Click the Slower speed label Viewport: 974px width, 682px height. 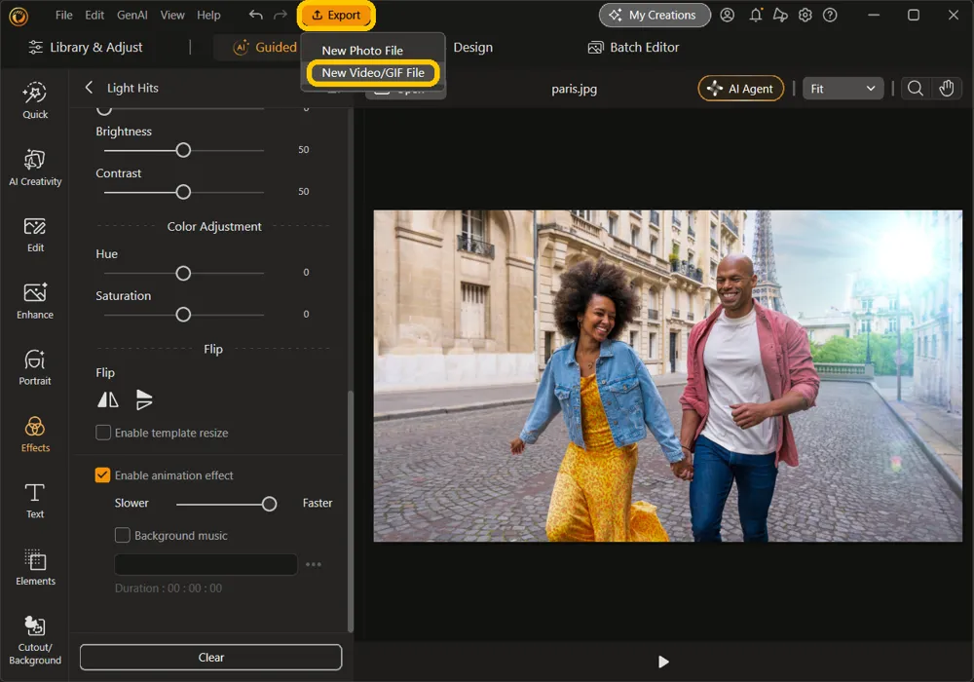[131, 503]
